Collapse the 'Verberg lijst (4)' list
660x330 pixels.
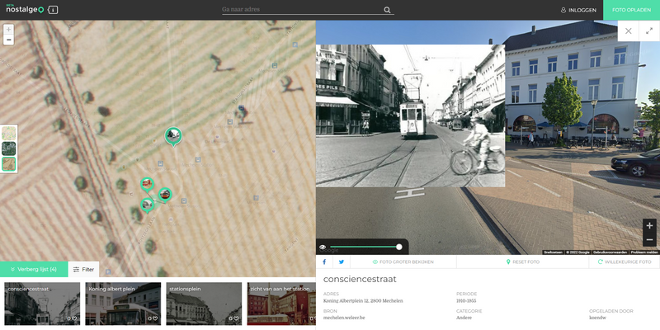click(34, 270)
